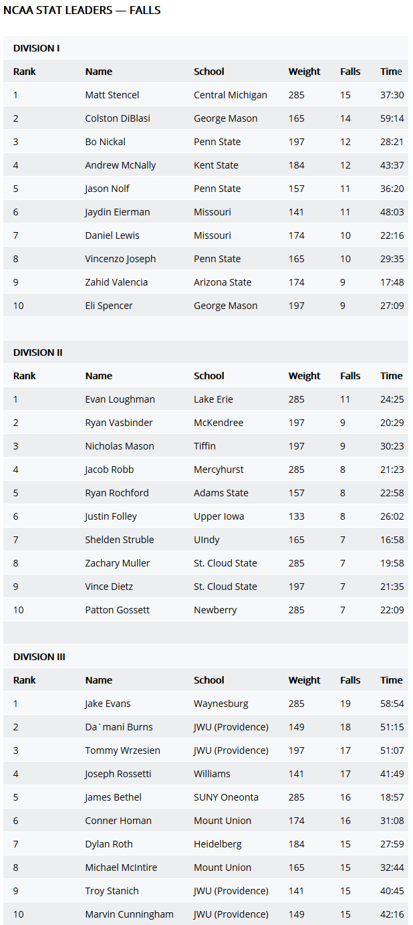The image size is (413, 925).
Task: Select Marvin Cunningham in the last row
Action: click(x=129, y=914)
